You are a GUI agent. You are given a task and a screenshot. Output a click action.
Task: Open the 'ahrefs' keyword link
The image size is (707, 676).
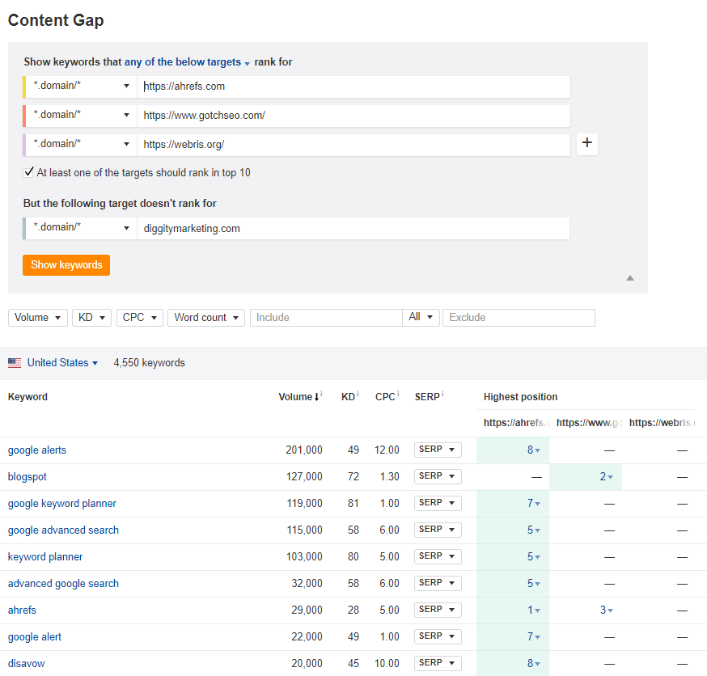pos(22,611)
